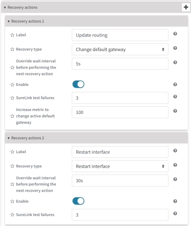Open the Change default gateway dropdown
This screenshot has width=191, height=226.
pyautogui.click(x=120, y=49)
